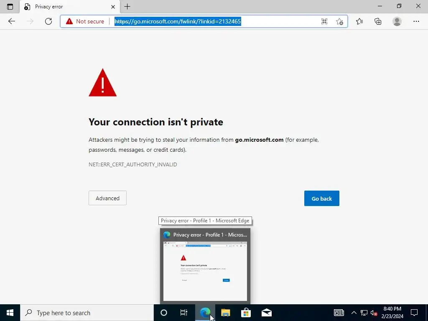Add this page to favorites star

(339, 21)
